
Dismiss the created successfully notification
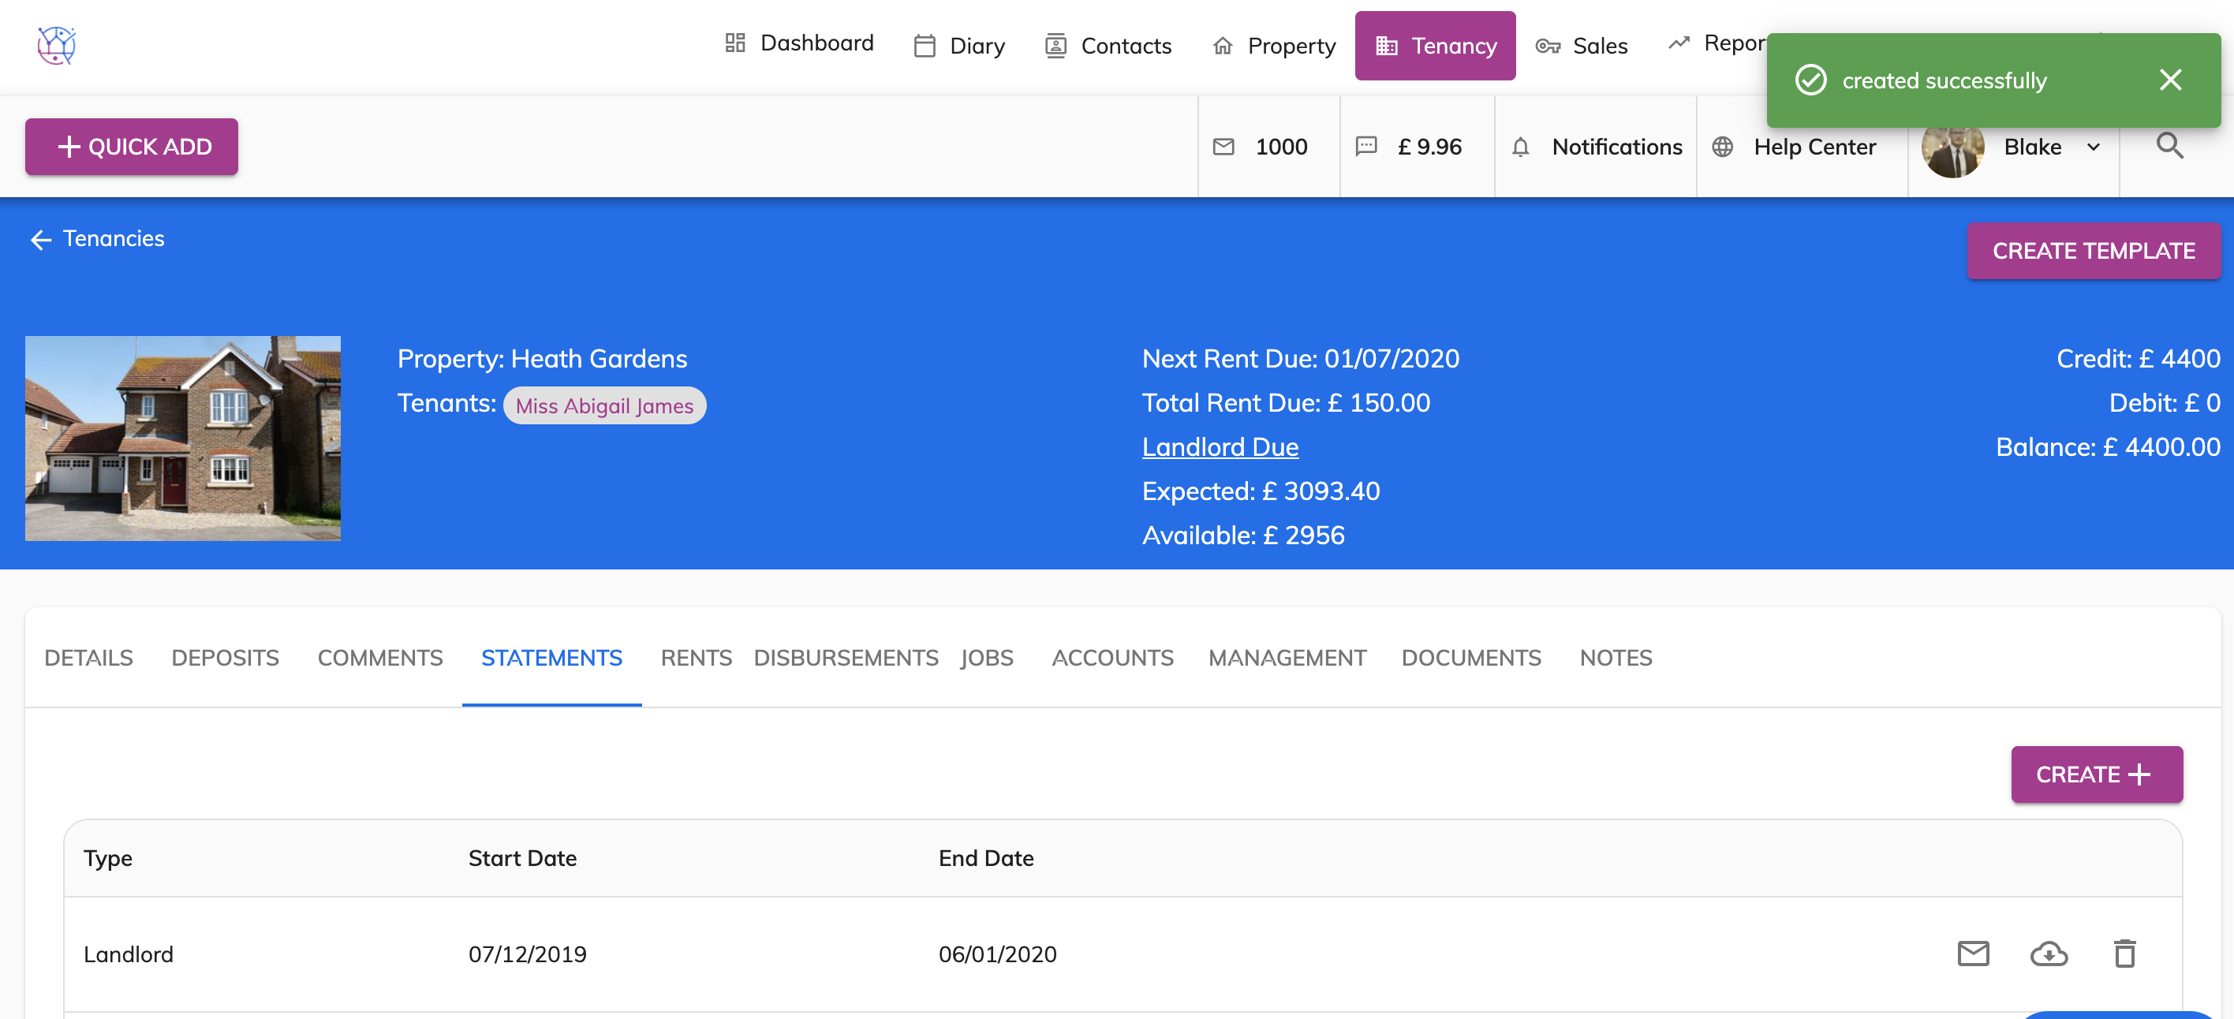[x=2170, y=80]
